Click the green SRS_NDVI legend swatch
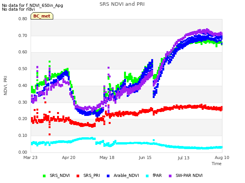The height and width of the screenshot is (183, 245). (44, 176)
